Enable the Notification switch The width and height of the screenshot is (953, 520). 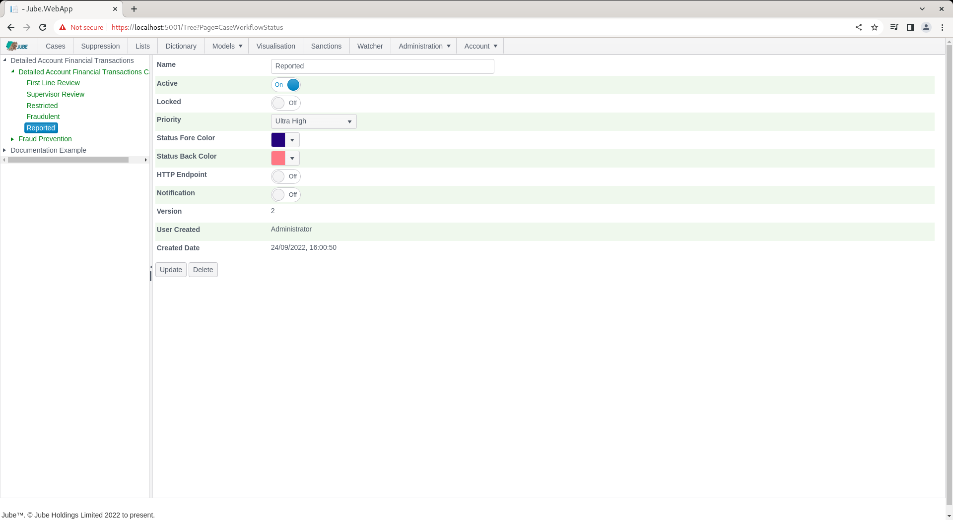(286, 195)
